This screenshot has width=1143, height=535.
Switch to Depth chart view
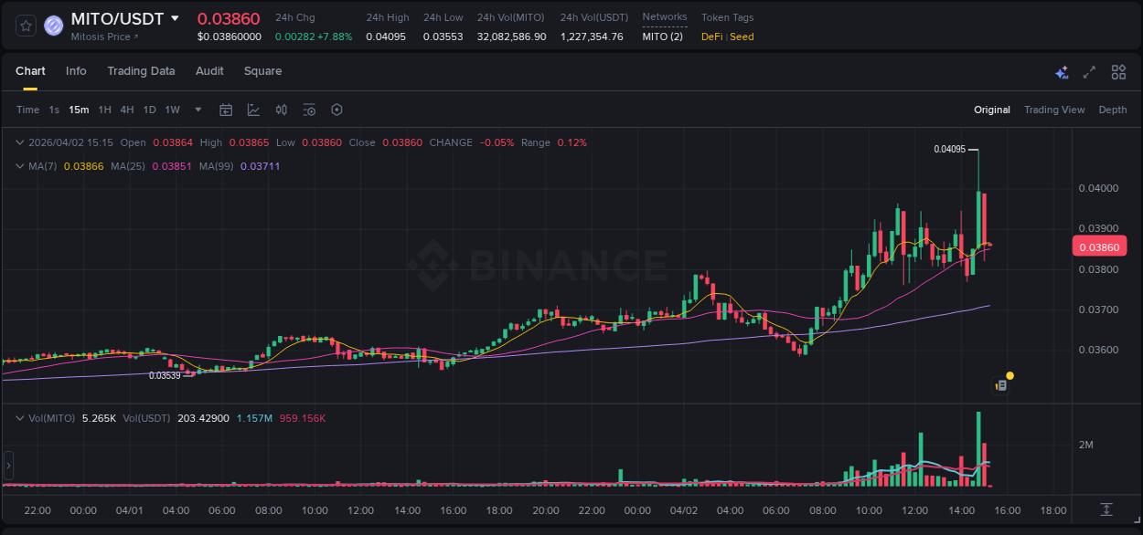[1113, 110]
